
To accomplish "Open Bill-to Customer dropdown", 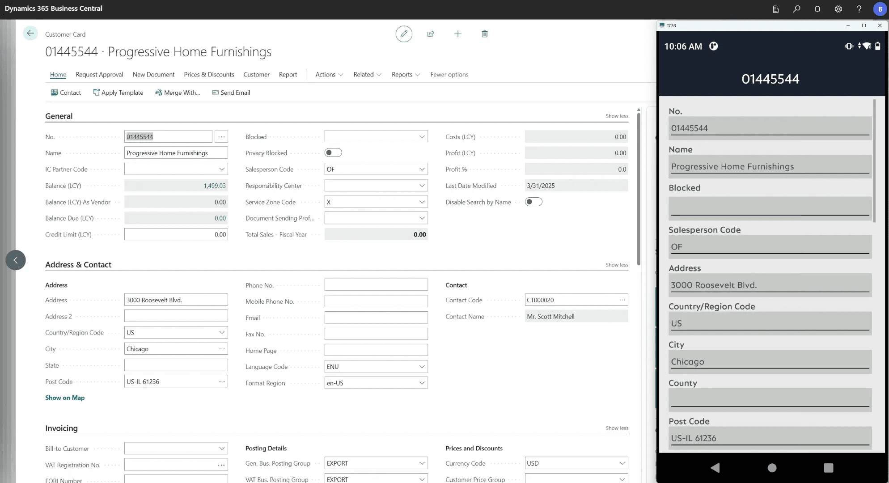I will 222,449.
